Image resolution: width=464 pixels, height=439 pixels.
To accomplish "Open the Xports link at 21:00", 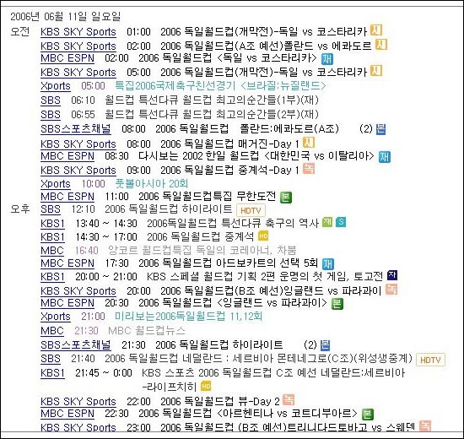I will pos(56,317).
